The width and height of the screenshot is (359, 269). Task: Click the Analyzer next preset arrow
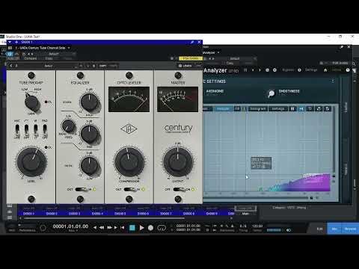260,70
